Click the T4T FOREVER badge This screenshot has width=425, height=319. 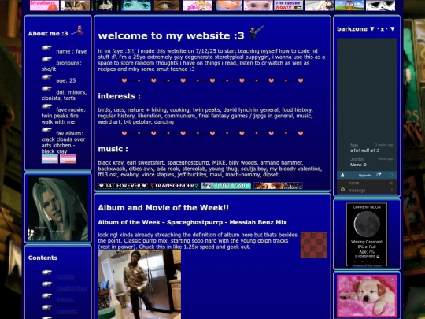[123, 186]
